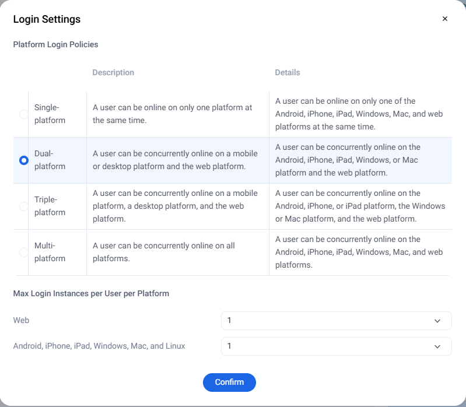The image size is (466, 407).
Task: Click the Description column header
Action: click(x=113, y=73)
